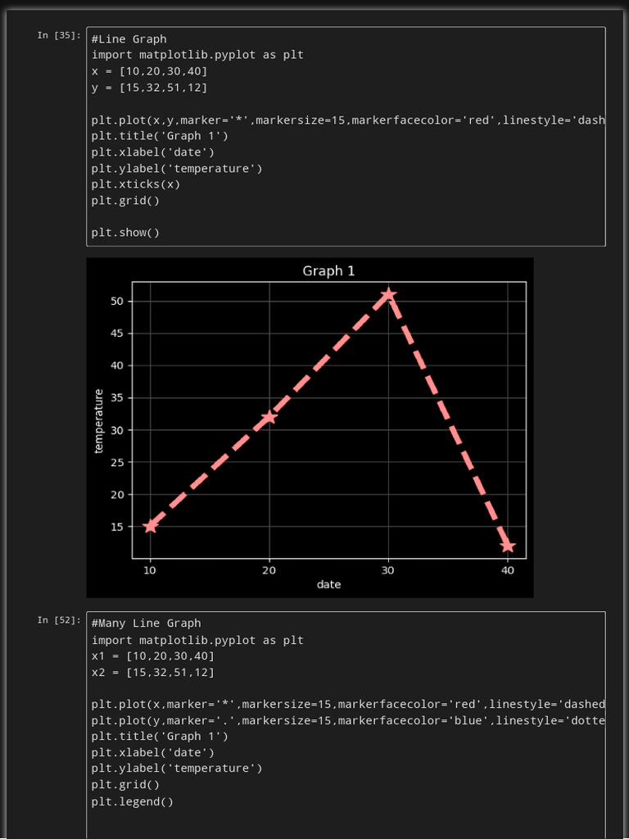Click the y-axis tick label 40
Image resolution: width=629 pixels, height=839 pixels.
pyautogui.click(x=118, y=365)
